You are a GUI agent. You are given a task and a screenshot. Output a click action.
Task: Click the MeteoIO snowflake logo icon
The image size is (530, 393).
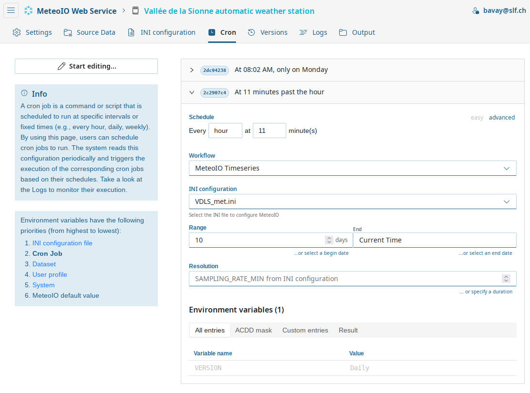click(x=29, y=10)
